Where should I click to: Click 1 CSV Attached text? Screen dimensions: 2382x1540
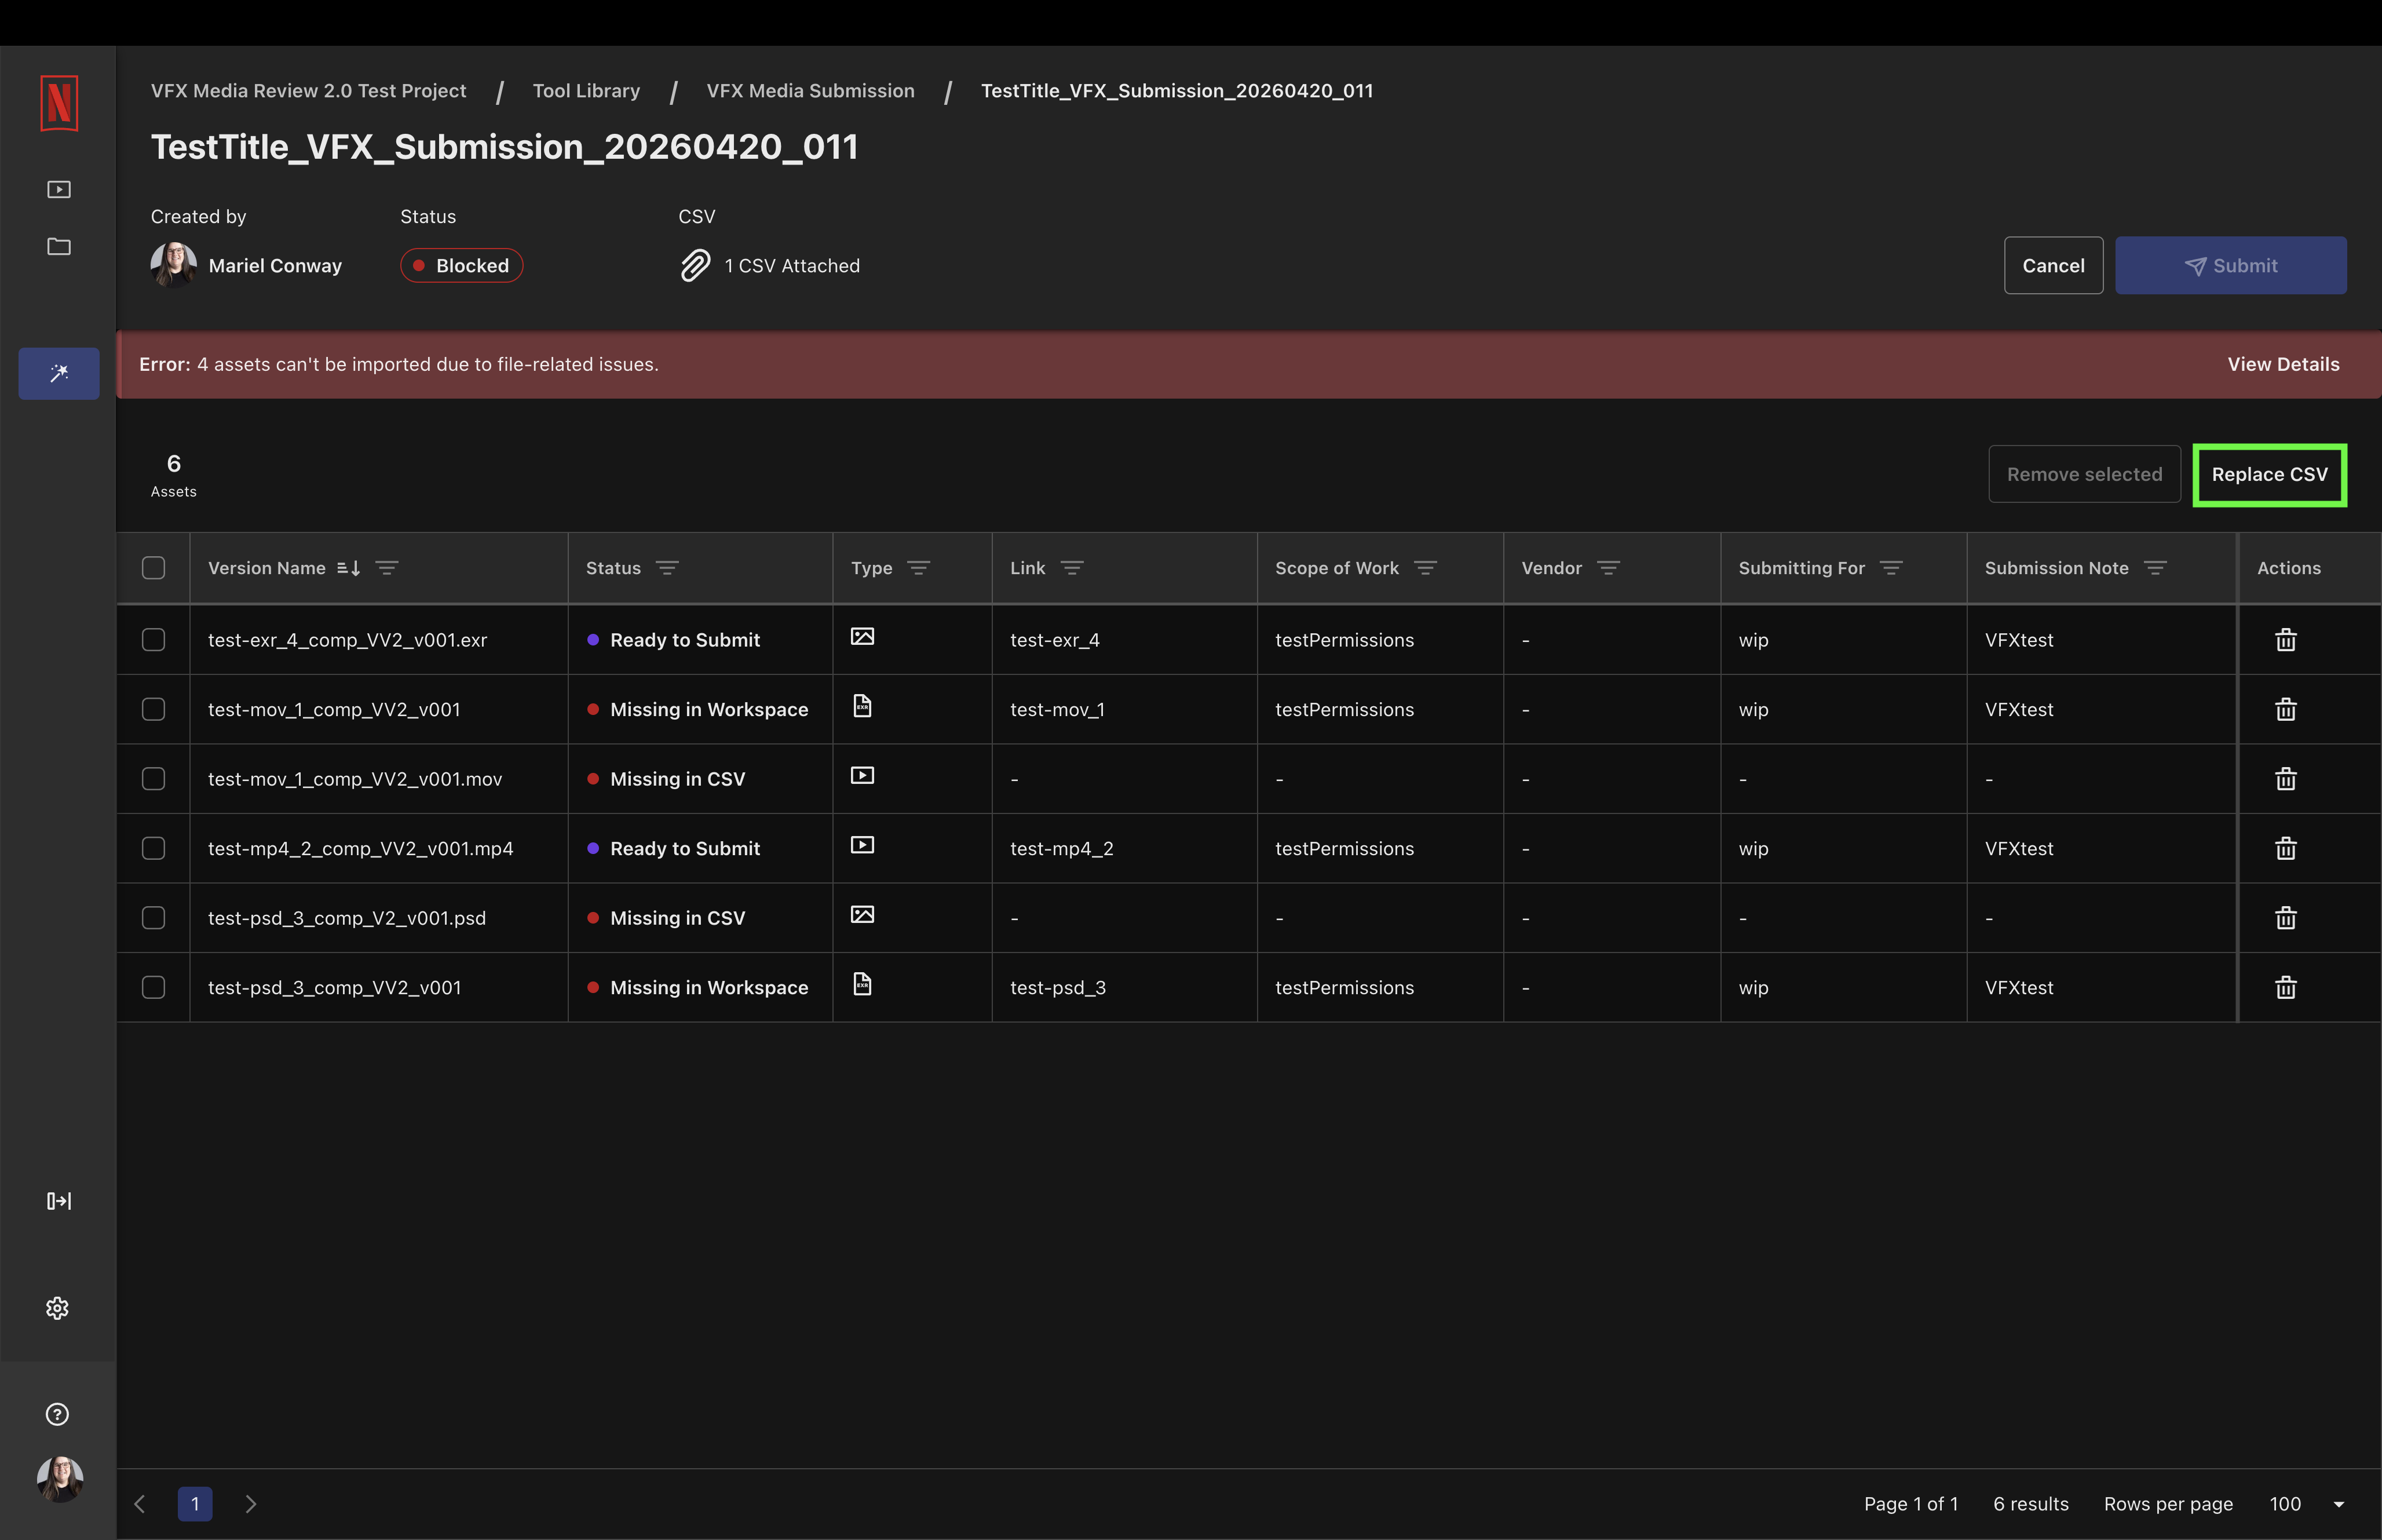click(792, 266)
